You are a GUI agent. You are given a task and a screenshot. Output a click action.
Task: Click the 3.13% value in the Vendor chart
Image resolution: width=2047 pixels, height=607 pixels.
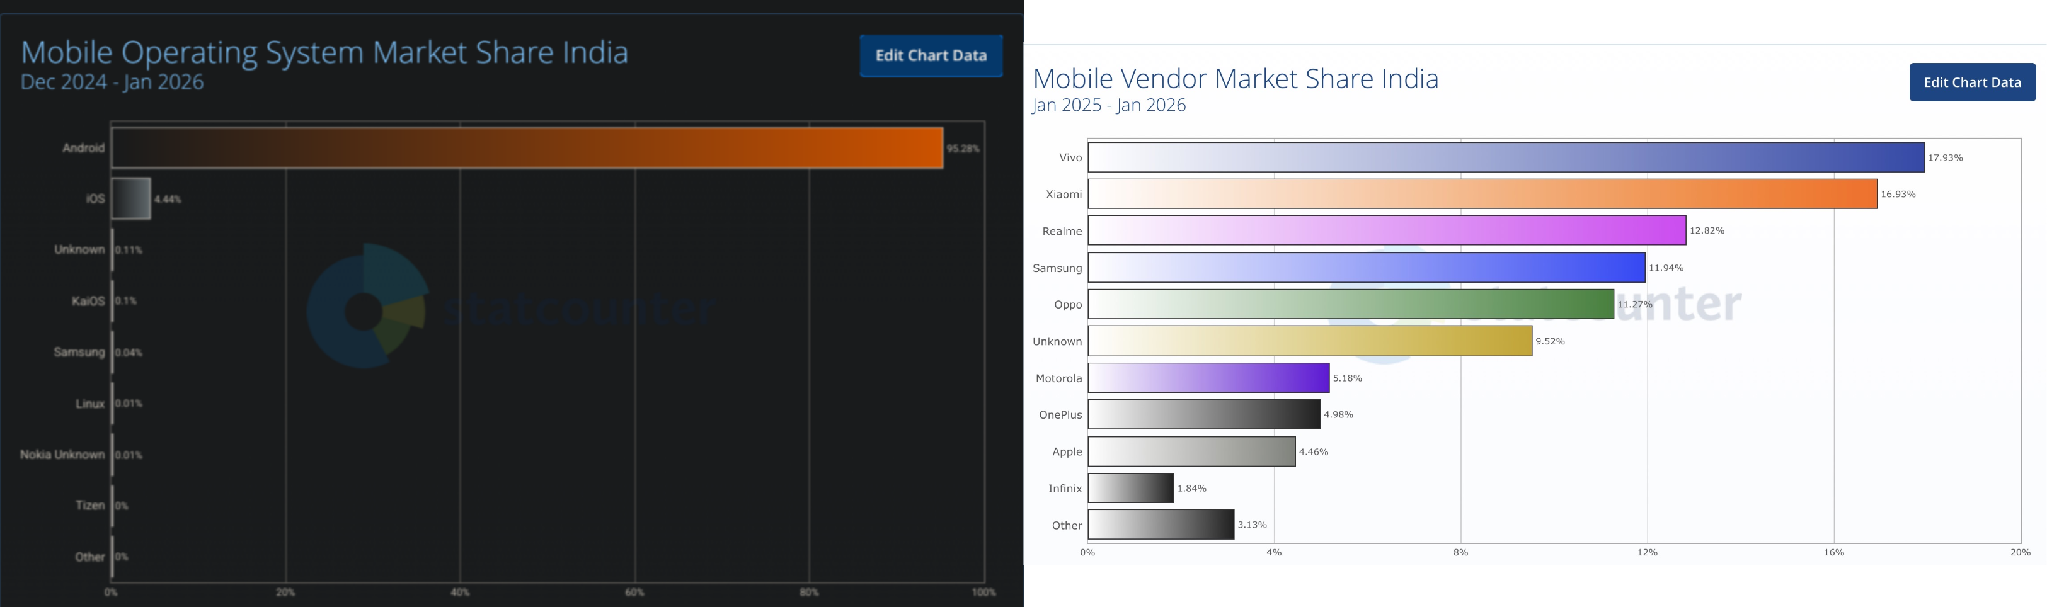[1253, 525]
